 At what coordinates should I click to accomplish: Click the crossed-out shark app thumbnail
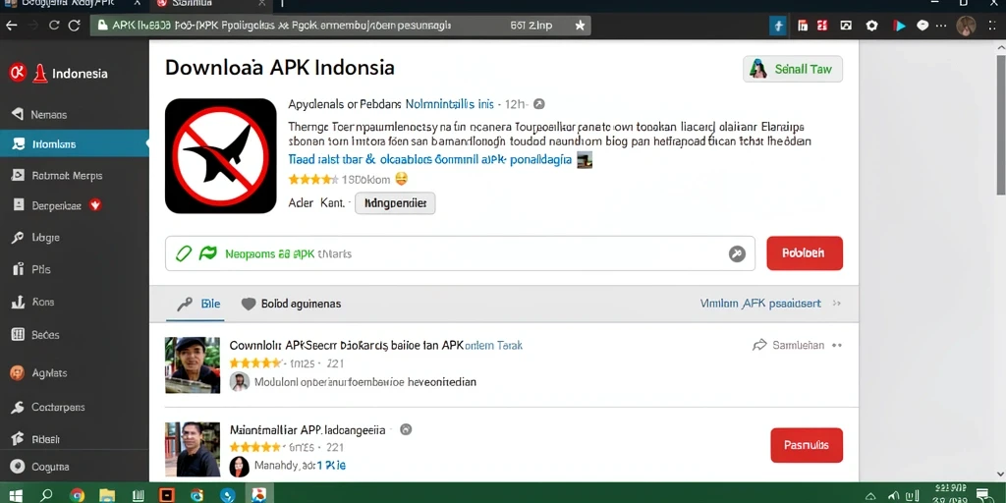[x=221, y=156]
